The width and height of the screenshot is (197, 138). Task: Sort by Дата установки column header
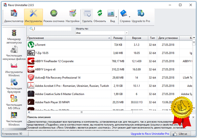coord(168,38)
